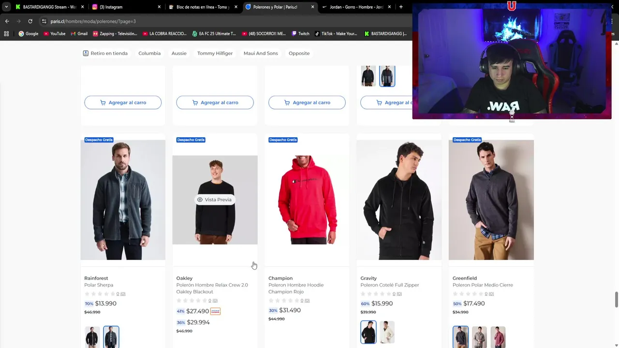Image resolution: width=619 pixels, height=348 pixels.
Task: Choose the white Gravity poleron color swatch
Action: [x=387, y=332]
